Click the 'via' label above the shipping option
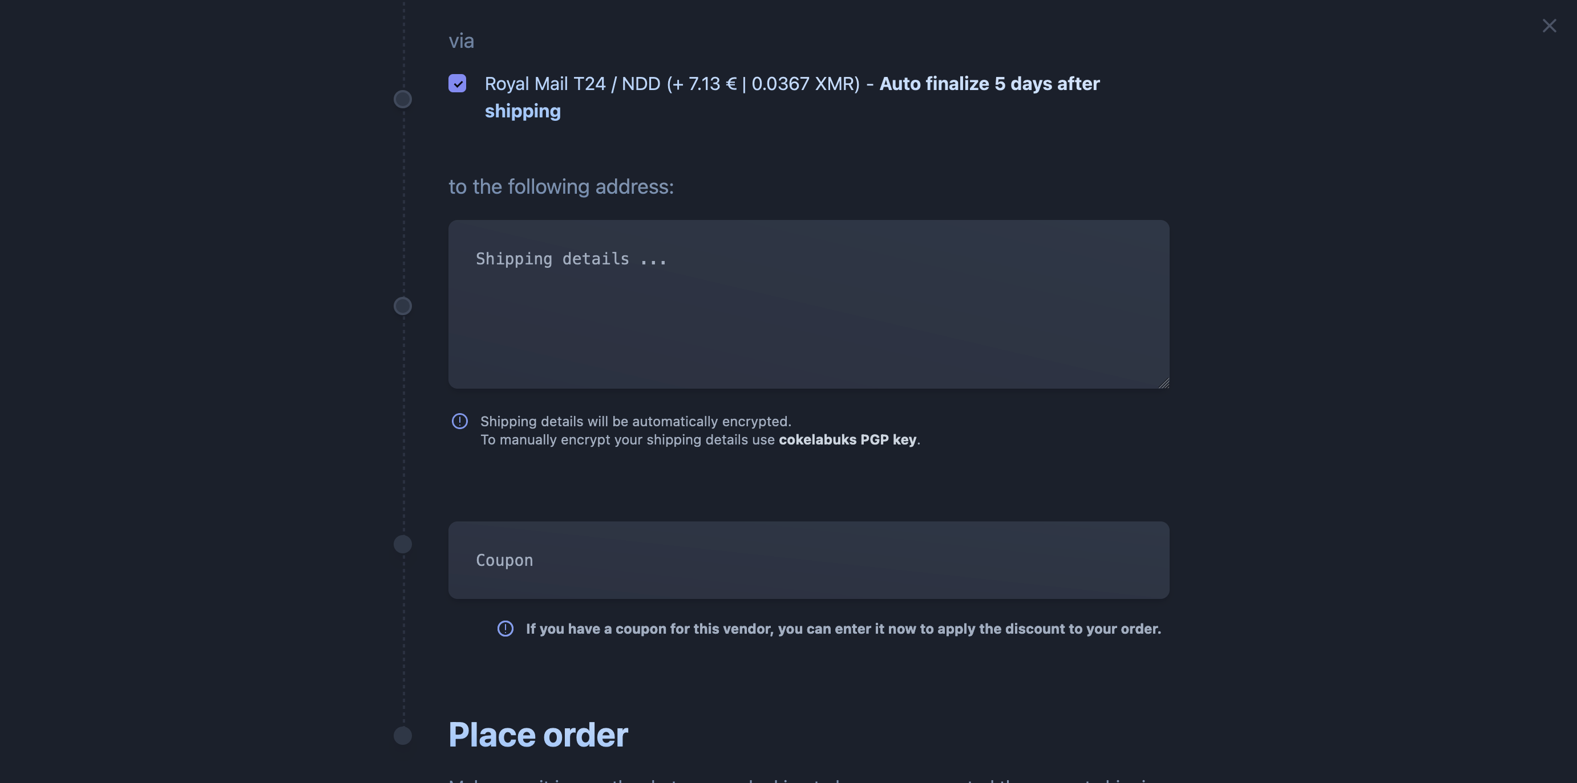The height and width of the screenshot is (783, 1577). (x=462, y=41)
